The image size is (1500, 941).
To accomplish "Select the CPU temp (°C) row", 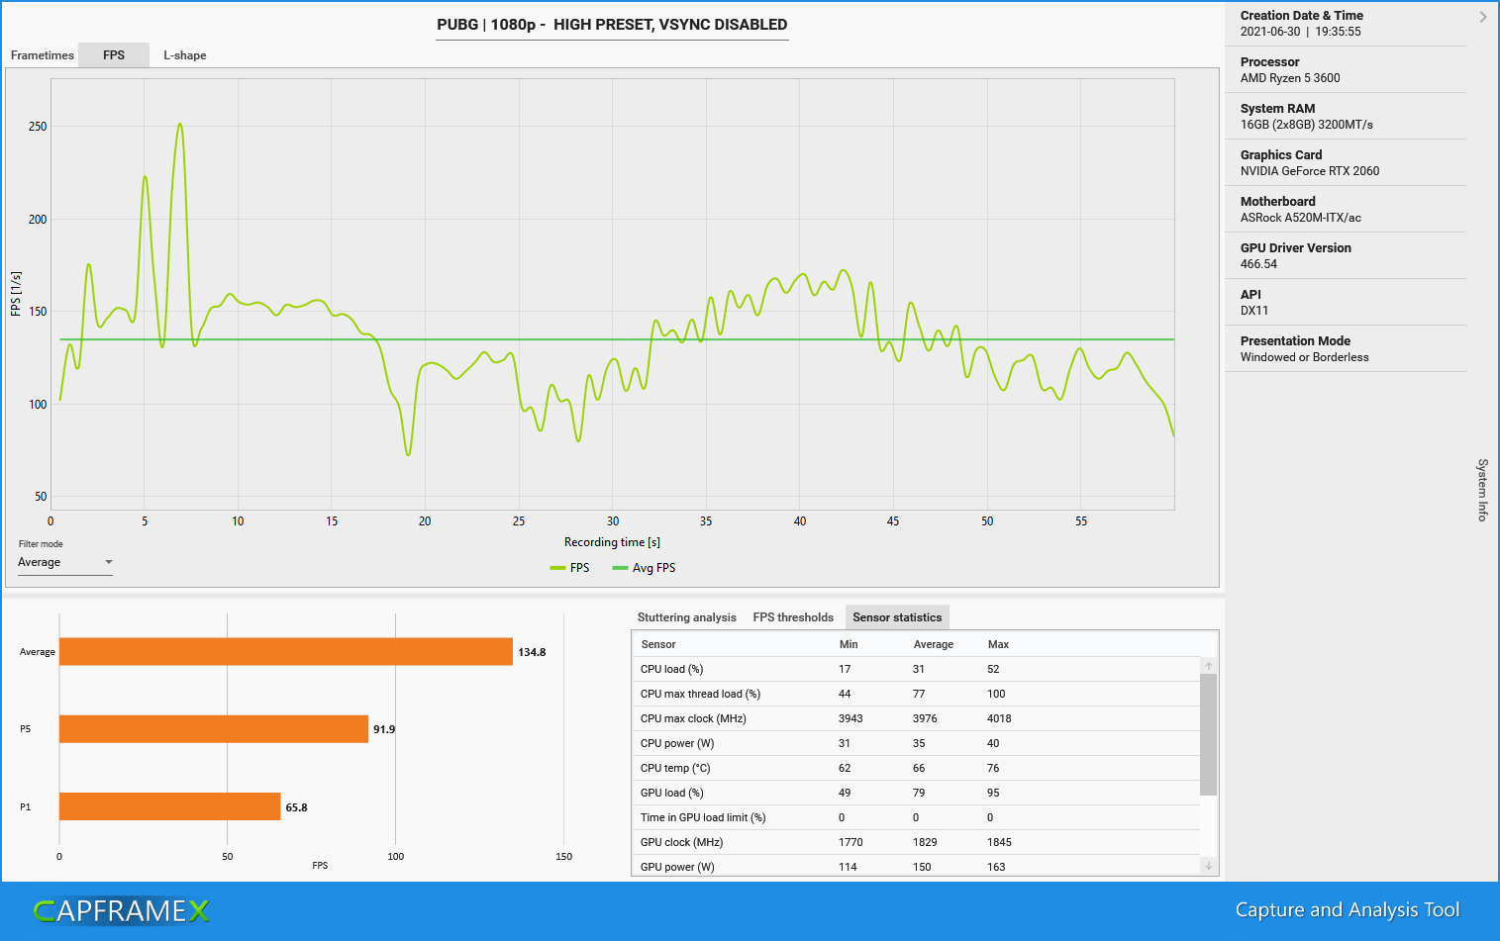I will click(x=916, y=768).
